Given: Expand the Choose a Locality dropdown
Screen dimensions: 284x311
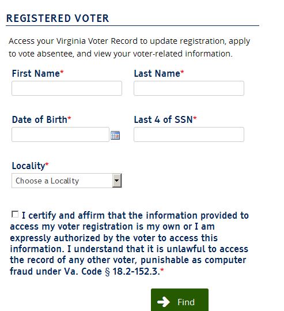Looking at the screenshot, I should (x=67, y=181).
